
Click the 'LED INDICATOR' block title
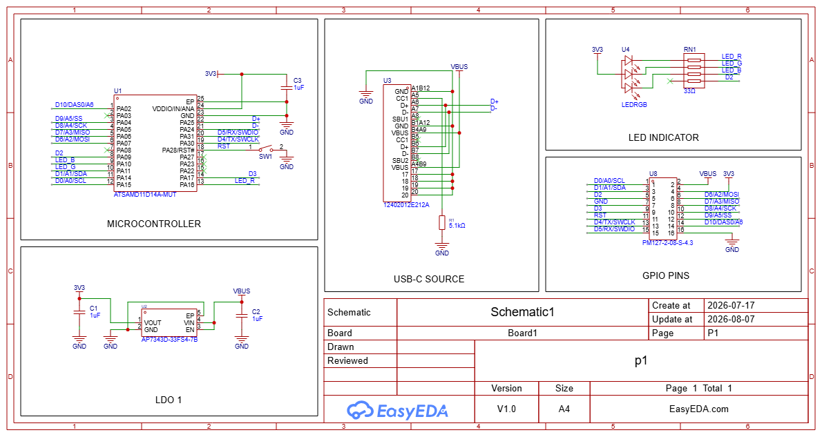(x=664, y=137)
